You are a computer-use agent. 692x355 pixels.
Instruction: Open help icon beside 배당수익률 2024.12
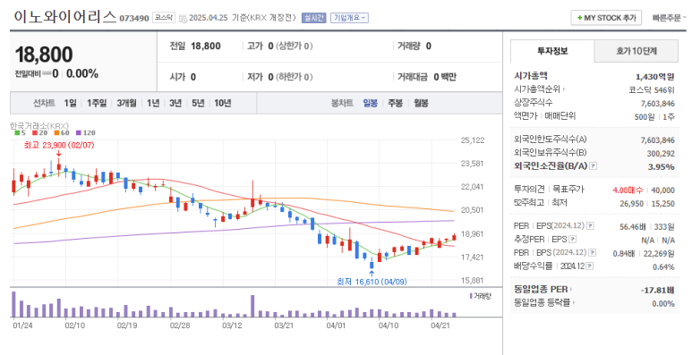point(590,266)
